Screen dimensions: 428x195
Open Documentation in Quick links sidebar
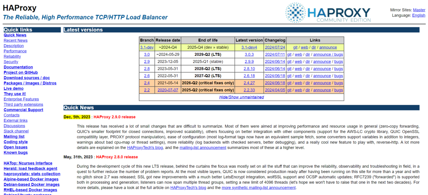[x=18, y=67]
